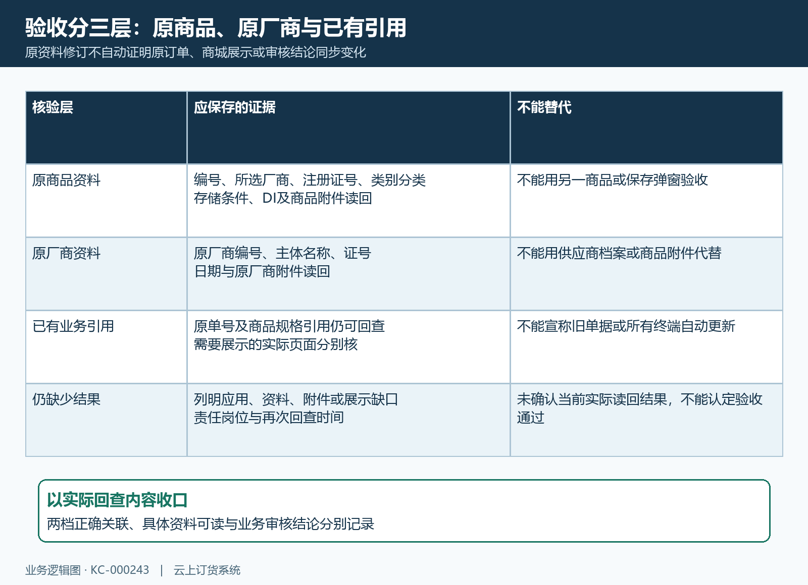Click the cell starting 未确认当前实际读回结果
The image size is (808, 585).
pyautogui.click(x=646, y=420)
